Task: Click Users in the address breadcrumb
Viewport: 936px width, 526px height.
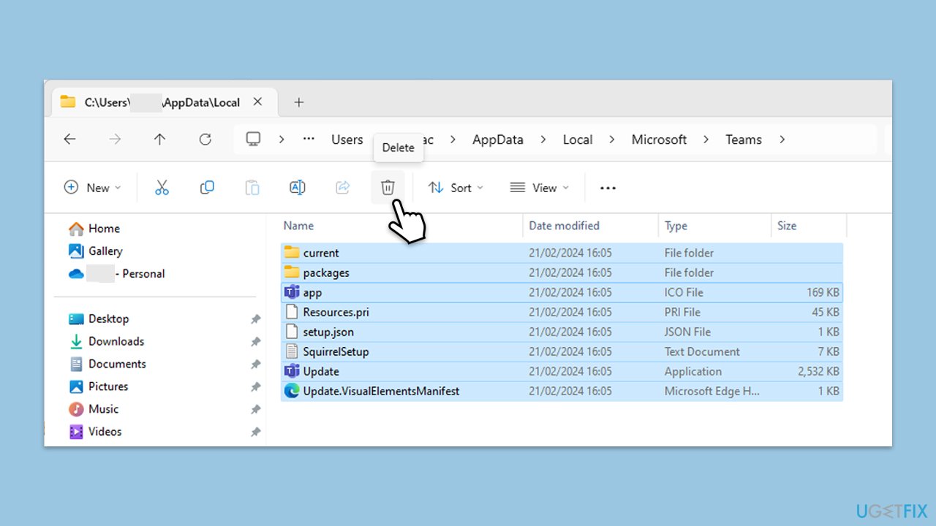Action: (347, 140)
